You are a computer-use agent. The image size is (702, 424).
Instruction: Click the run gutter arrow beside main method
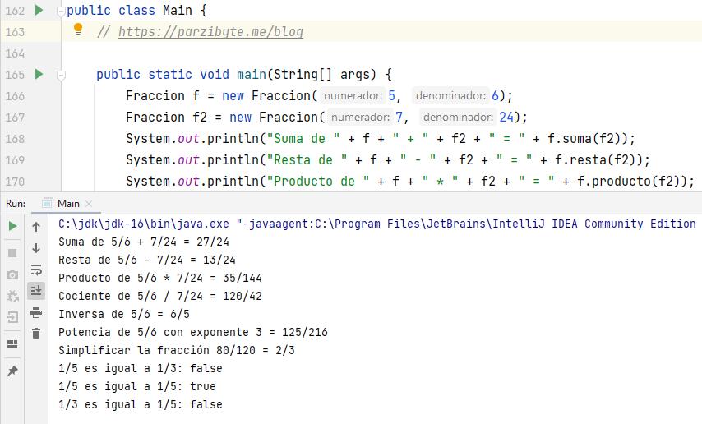pos(39,75)
